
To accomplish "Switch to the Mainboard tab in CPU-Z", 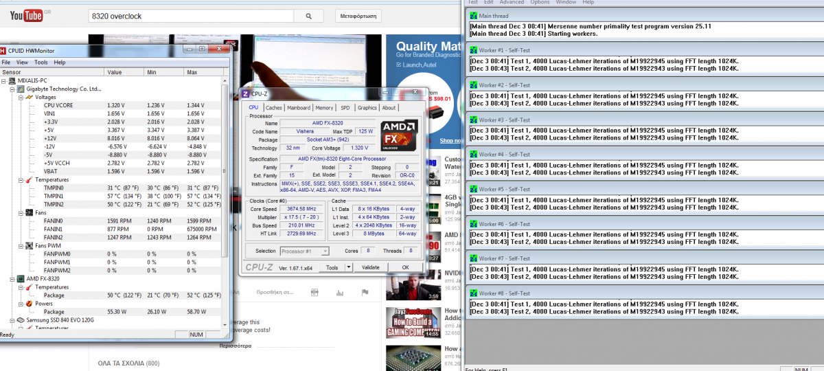I will click(299, 108).
